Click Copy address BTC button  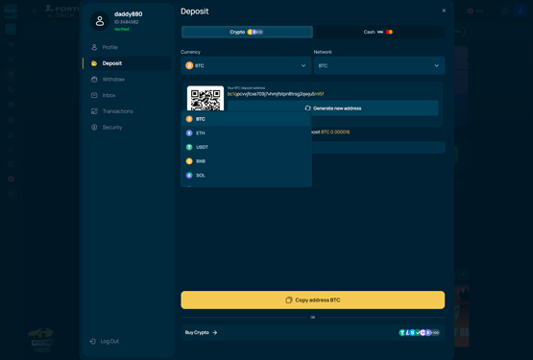313,300
